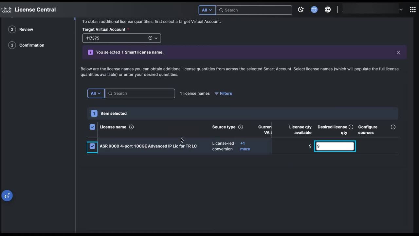Uncheck the ASR 9000 4-port license row
The height and width of the screenshot is (236, 419).
point(92,146)
